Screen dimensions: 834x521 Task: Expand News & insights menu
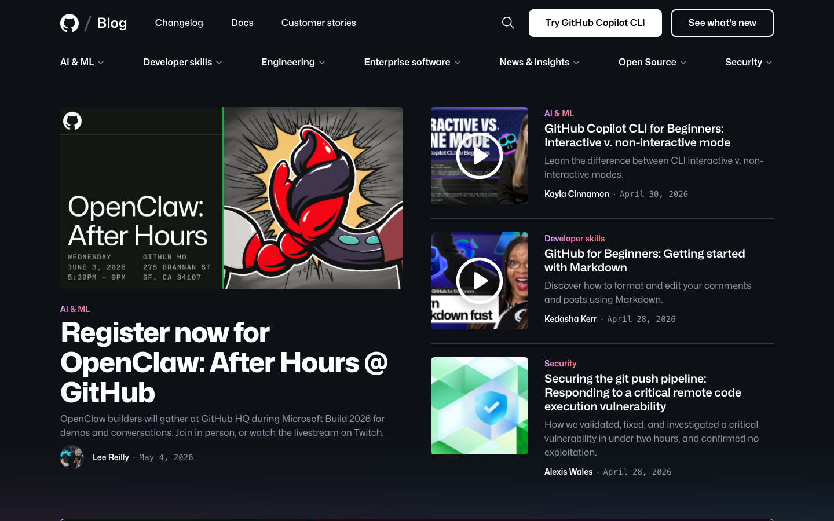(539, 62)
